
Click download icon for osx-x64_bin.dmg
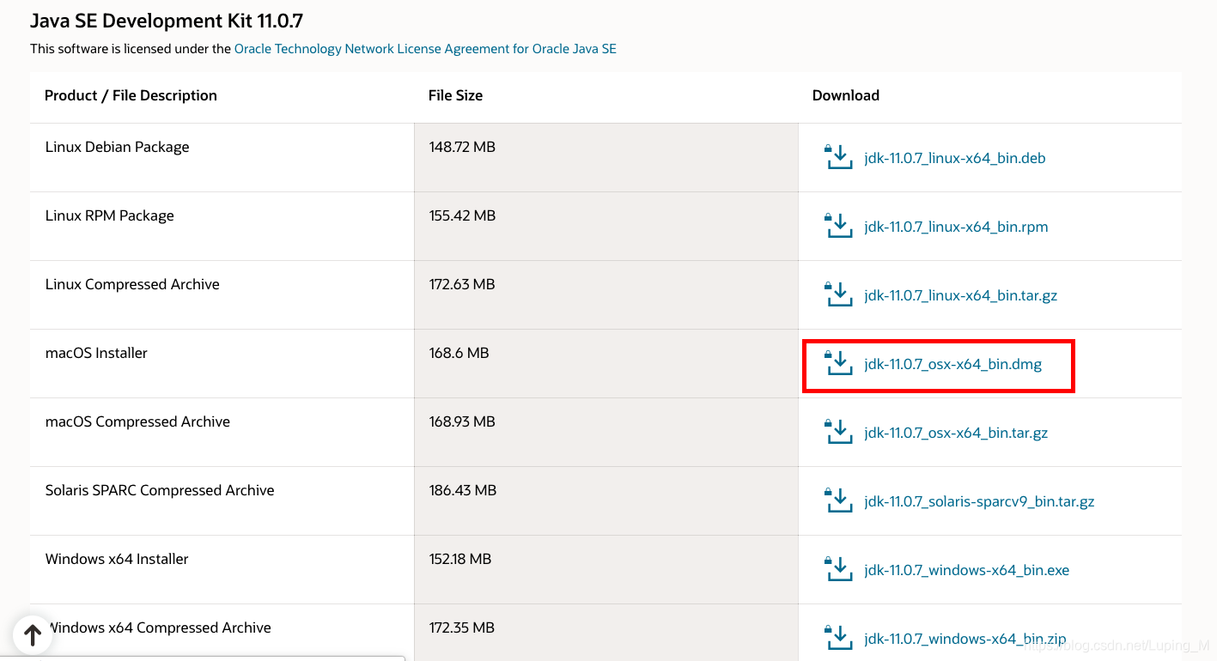[838, 363]
